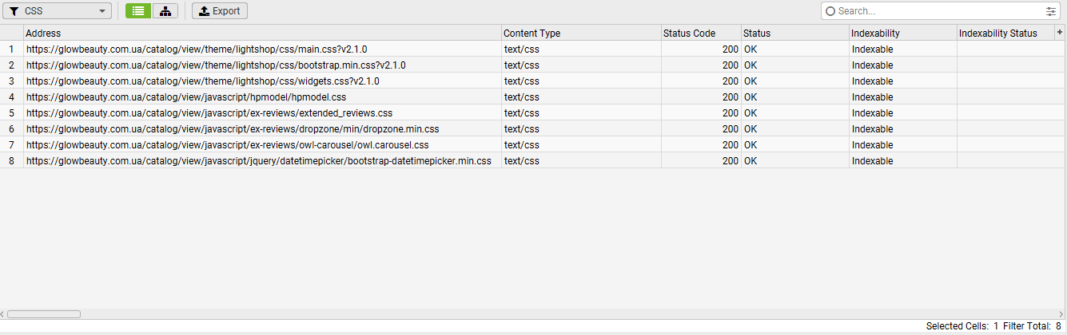Sort by Address column header
This screenshot has height=335, width=1067.
coord(262,33)
